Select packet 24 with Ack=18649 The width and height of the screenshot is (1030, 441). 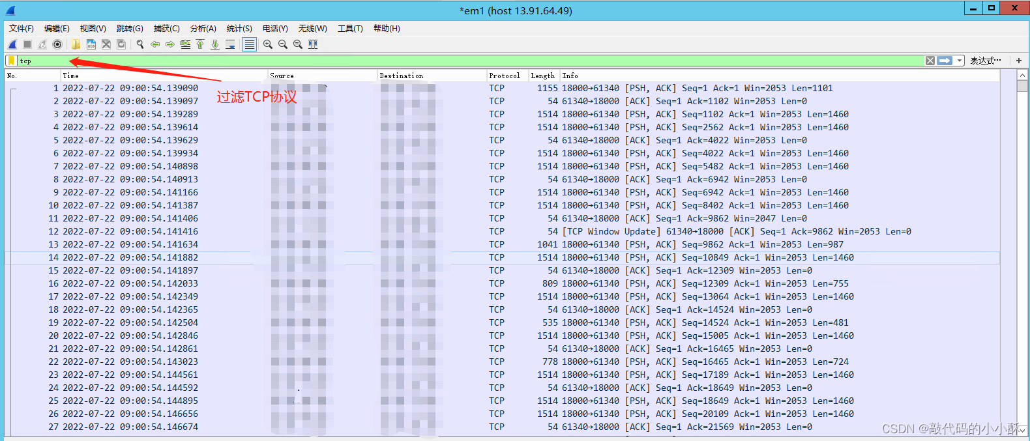click(502, 388)
